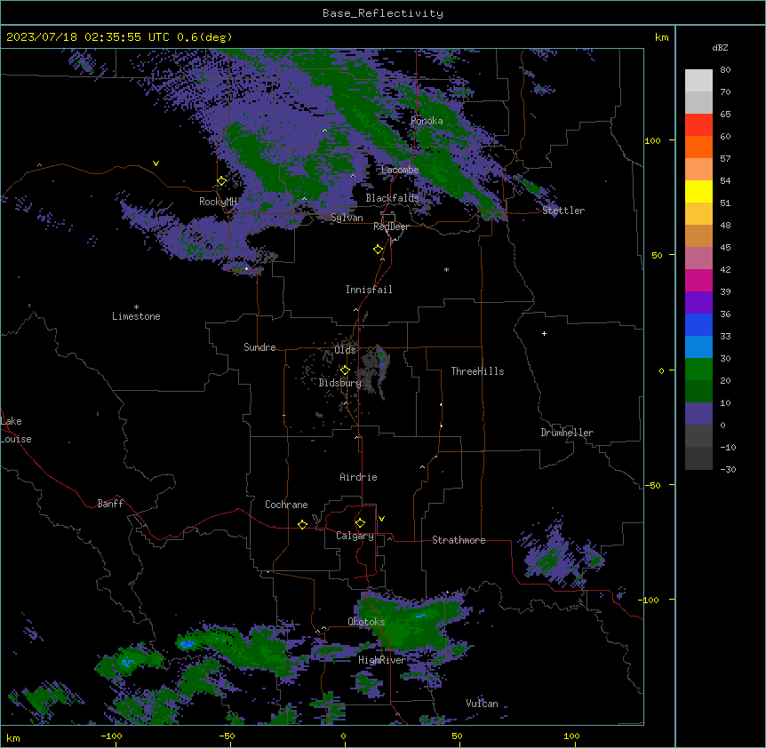Click the RockyMH label

218,202
